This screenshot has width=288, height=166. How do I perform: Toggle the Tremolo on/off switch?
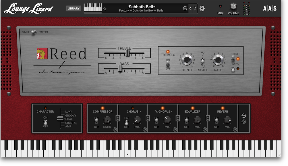[x=168, y=64]
